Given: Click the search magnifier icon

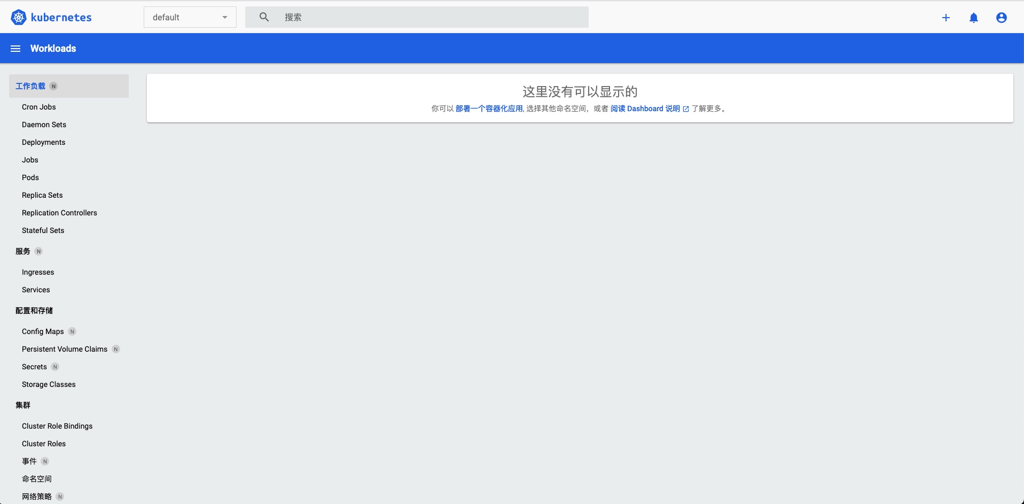Looking at the screenshot, I should pyautogui.click(x=264, y=17).
